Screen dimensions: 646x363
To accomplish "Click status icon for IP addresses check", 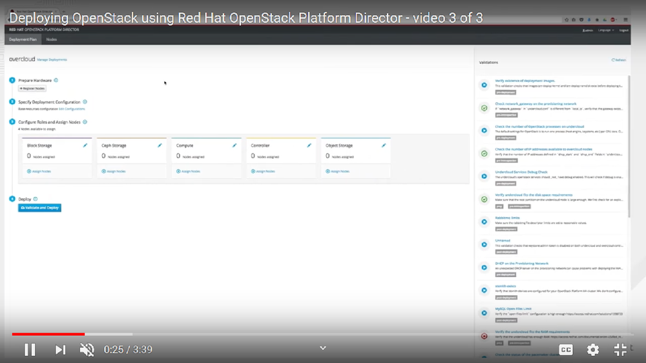I will (484, 154).
